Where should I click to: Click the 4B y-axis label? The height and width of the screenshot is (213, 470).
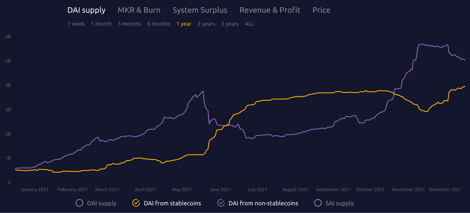[x=8, y=85]
